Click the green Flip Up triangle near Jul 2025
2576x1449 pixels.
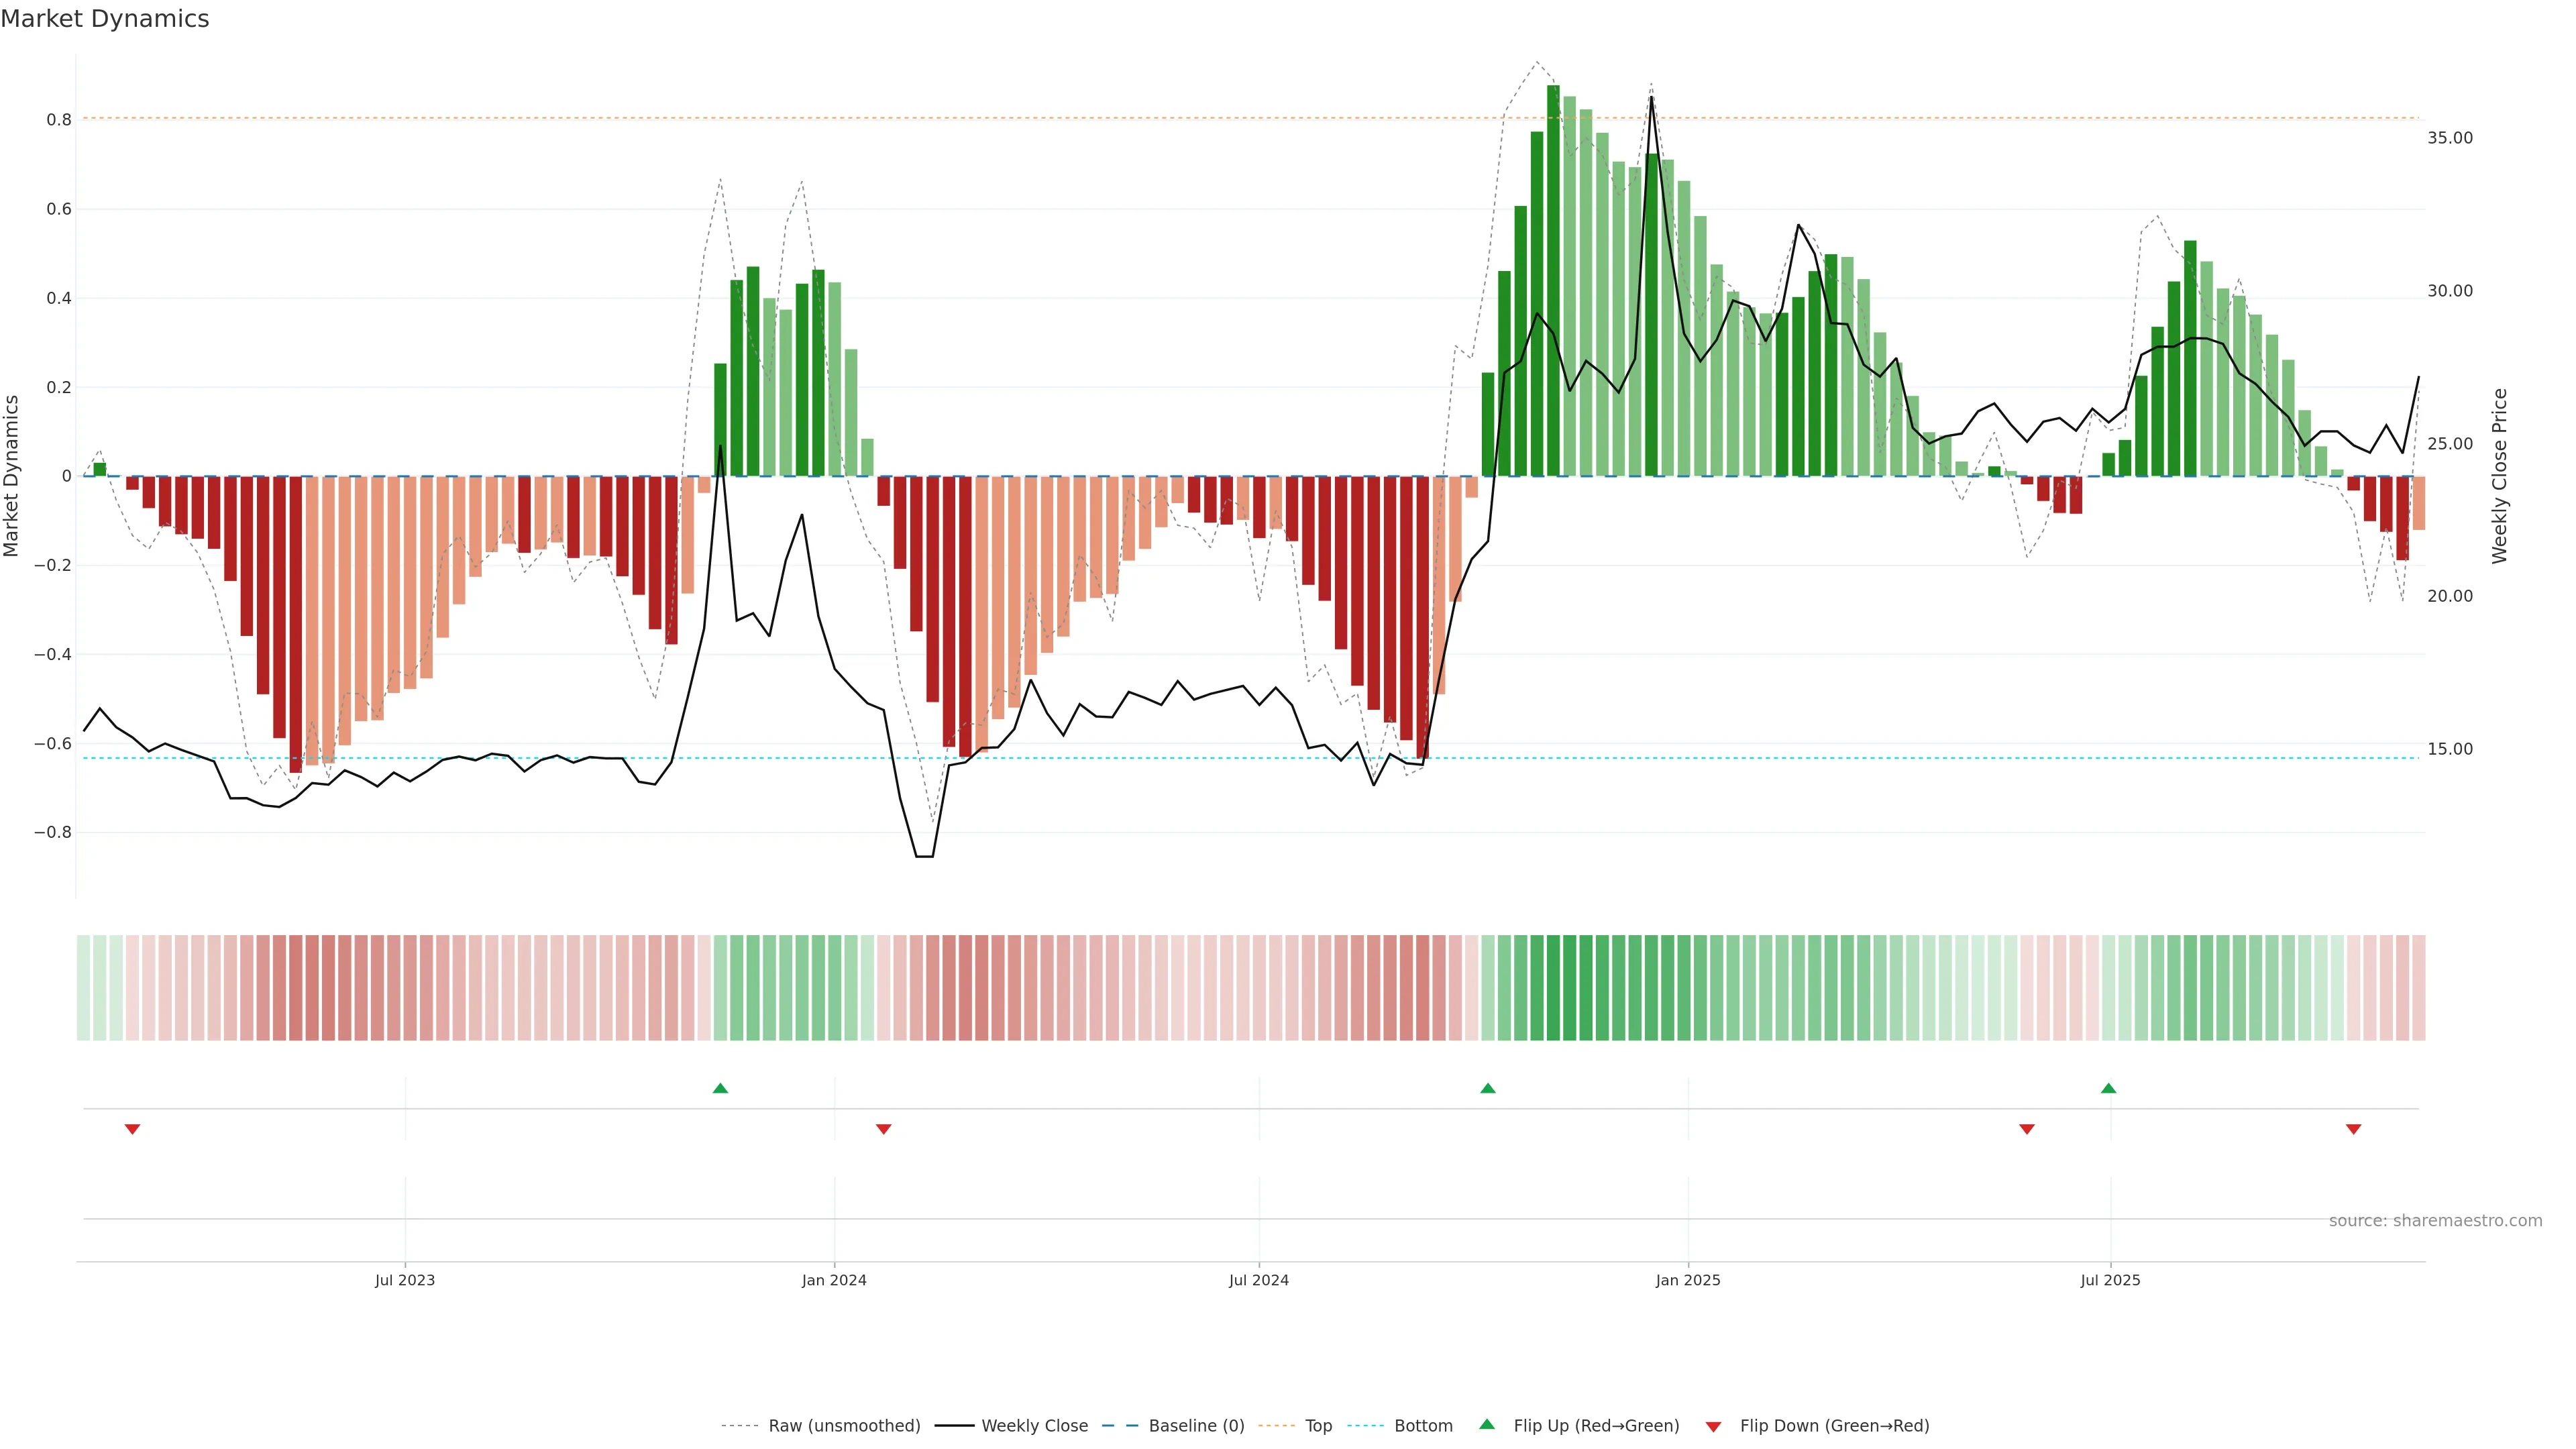coord(2108,1088)
